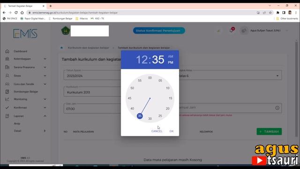Pick minute 05 on the clock dial
300x169 pixels.
tap(160, 81)
